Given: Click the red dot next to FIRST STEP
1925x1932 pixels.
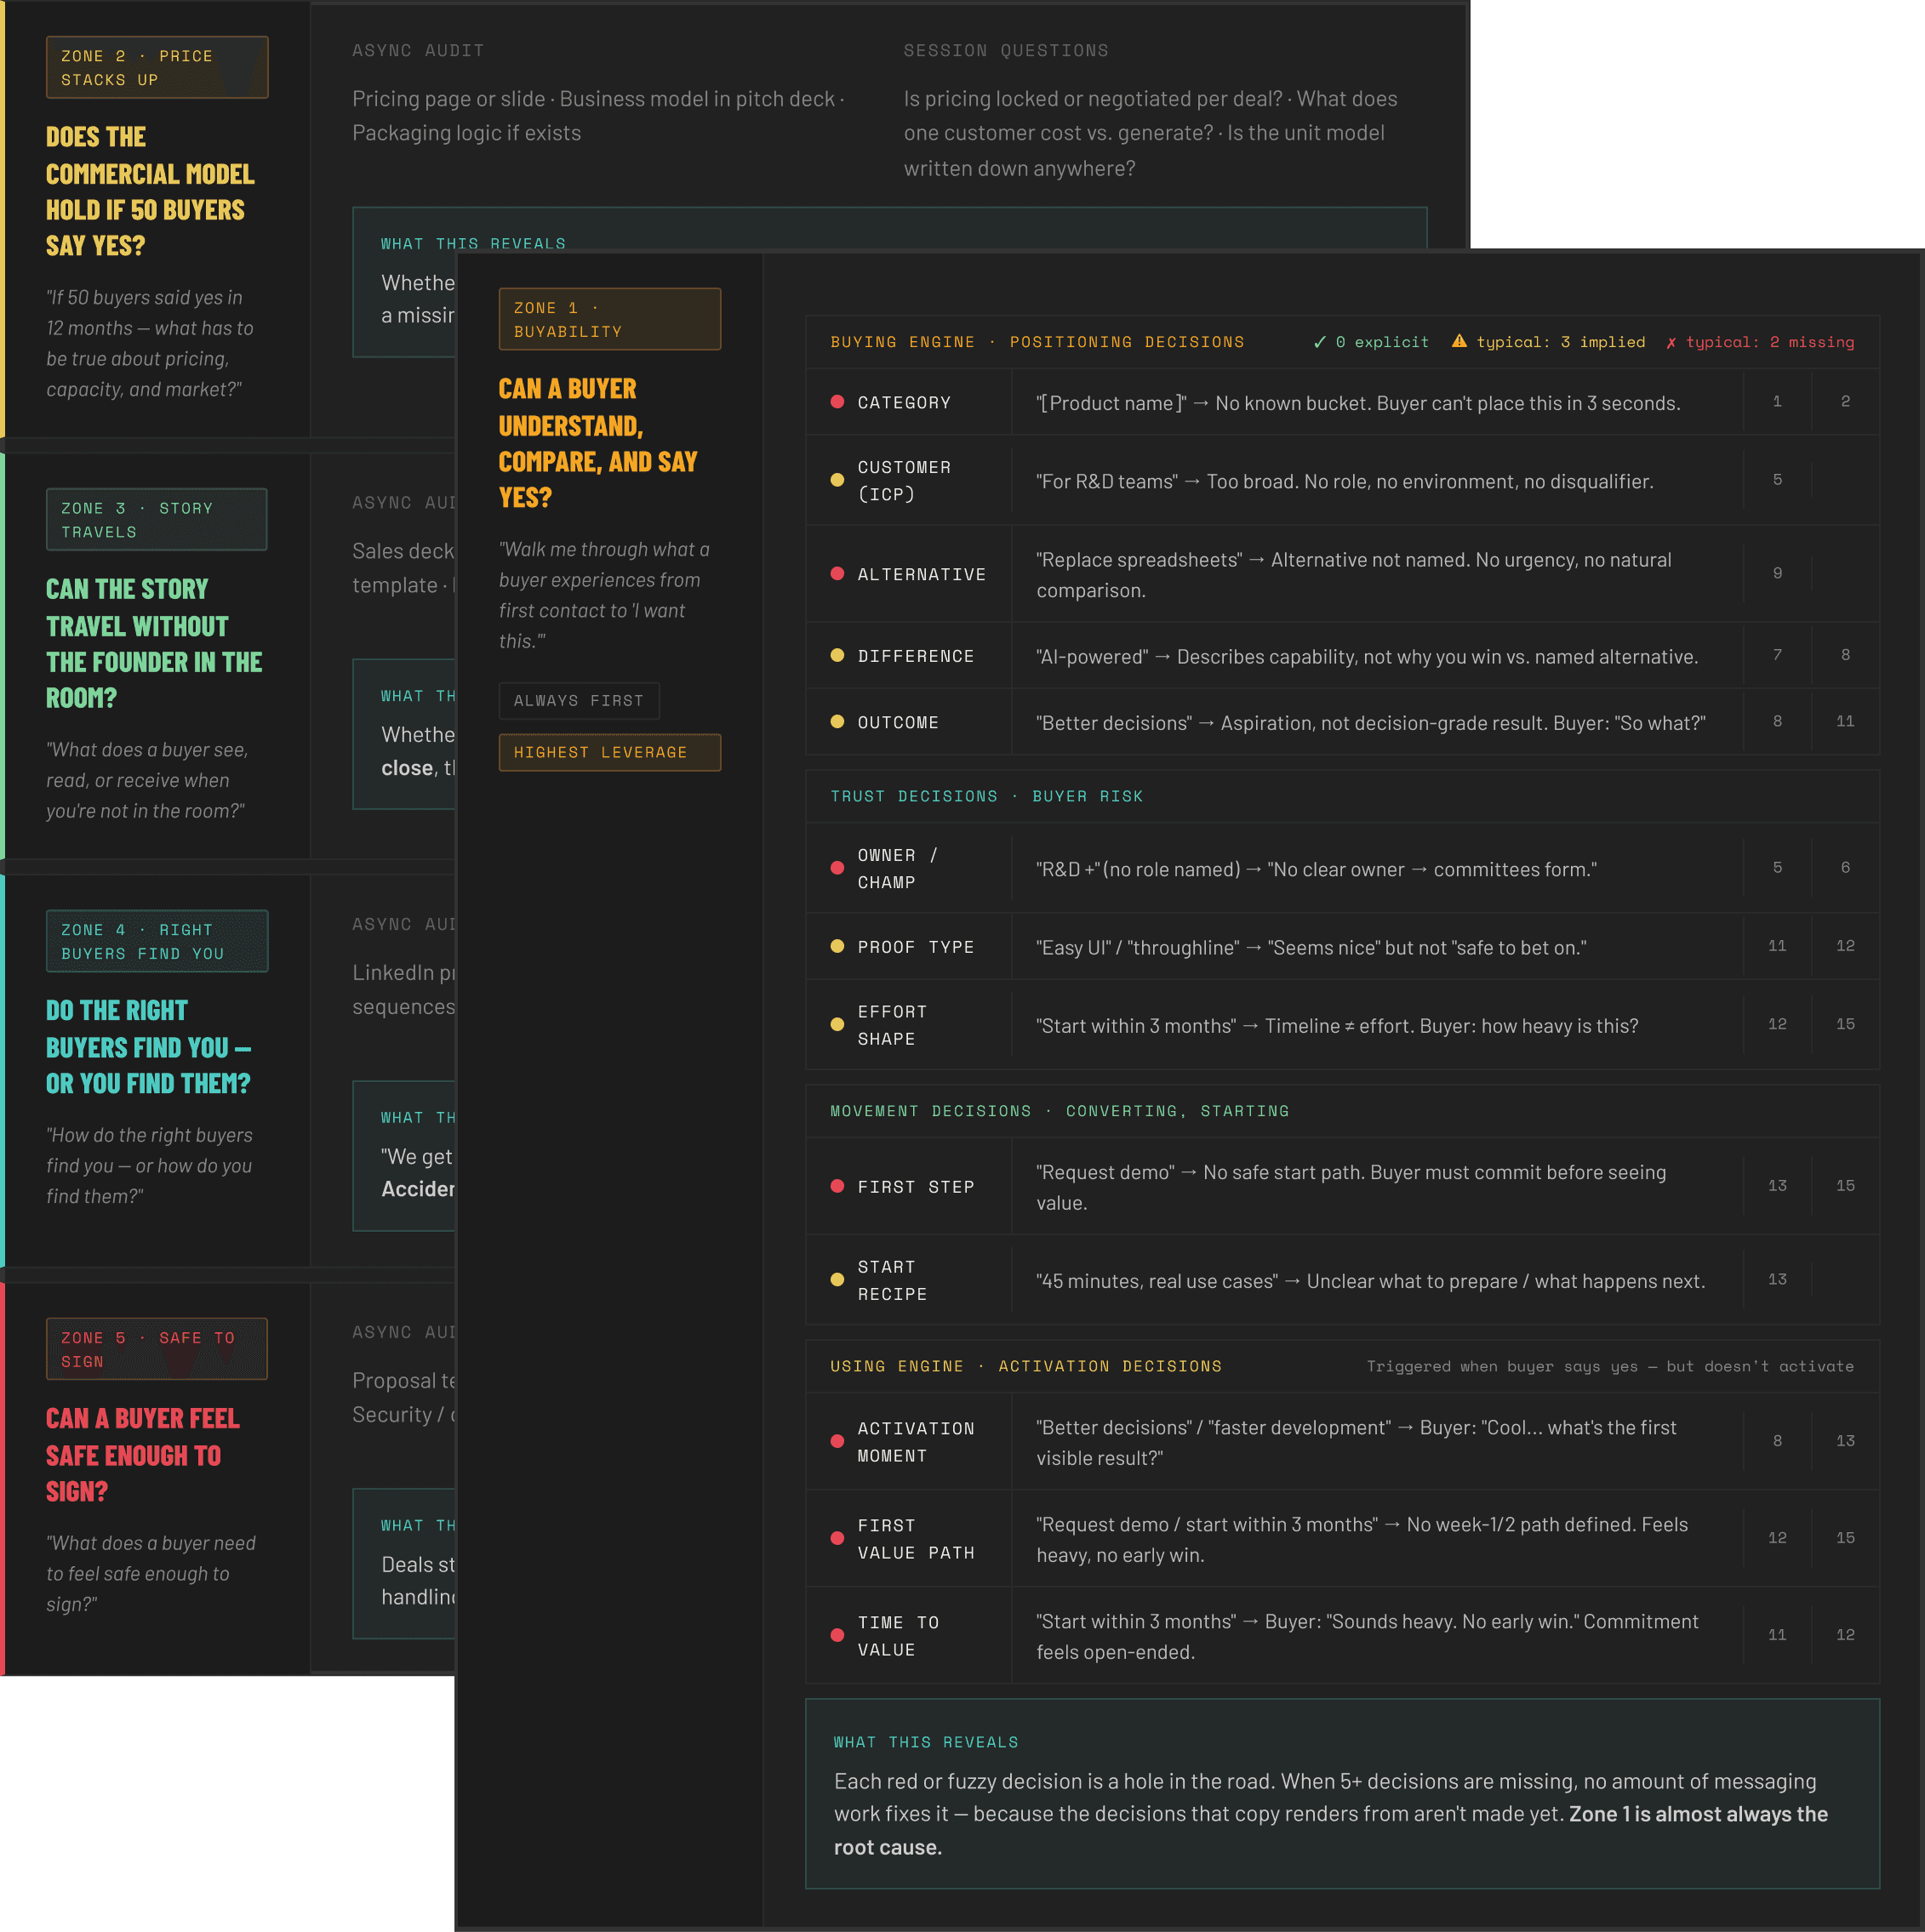Looking at the screenshot, I should pyautogui.click(x=837, y=1186).
